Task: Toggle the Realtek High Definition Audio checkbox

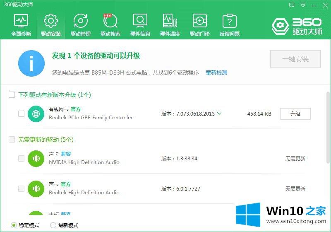Action: click(22, 188)
